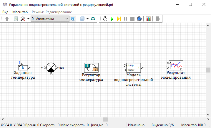Select the Заданная температура constant block
211x128 pixels.
23,68
